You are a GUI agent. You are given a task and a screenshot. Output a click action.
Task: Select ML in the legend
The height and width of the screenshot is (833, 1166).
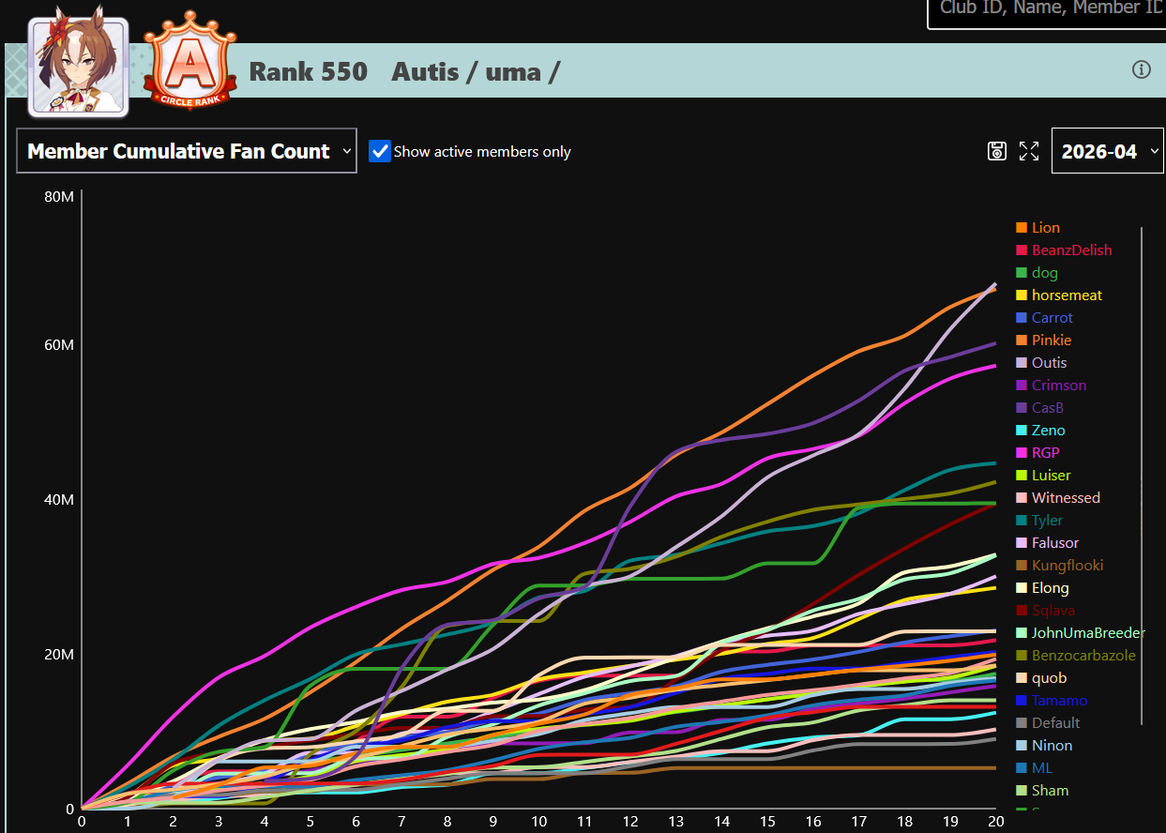1035,767
